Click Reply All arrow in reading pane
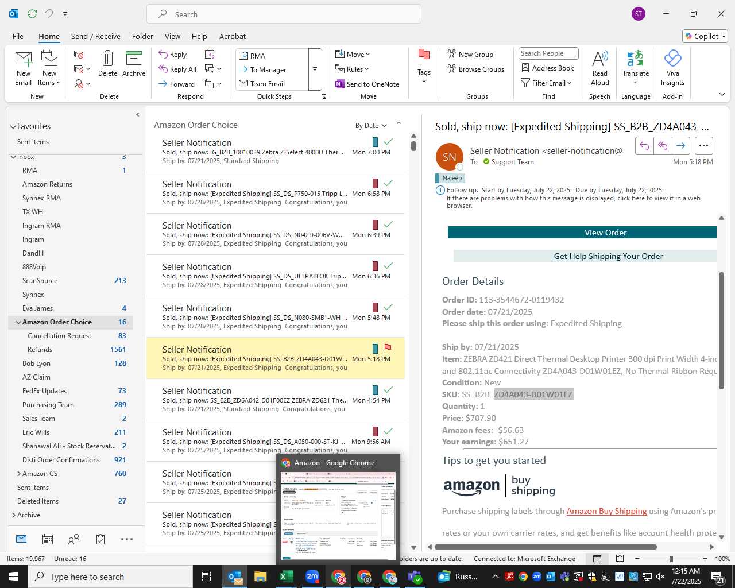The image size is (735, 588). (x=663, y=146)
